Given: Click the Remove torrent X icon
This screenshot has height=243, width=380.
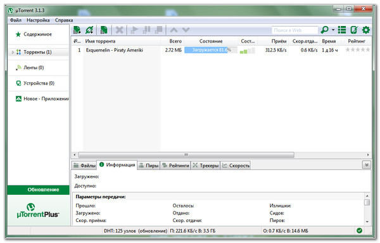Looking at the screenshot, I should click(x=119, y=30).
